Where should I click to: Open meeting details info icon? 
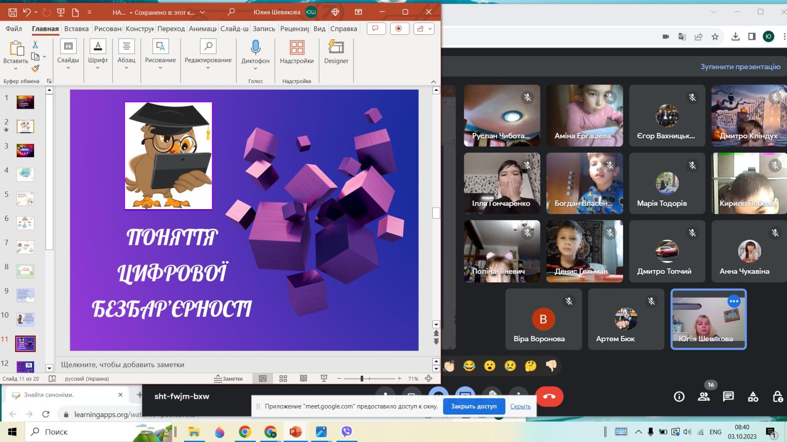pos(679,396)
